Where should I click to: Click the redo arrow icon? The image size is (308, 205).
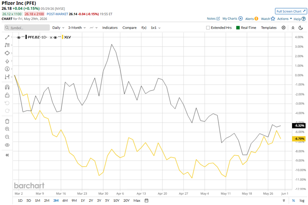tap(7, 111)
